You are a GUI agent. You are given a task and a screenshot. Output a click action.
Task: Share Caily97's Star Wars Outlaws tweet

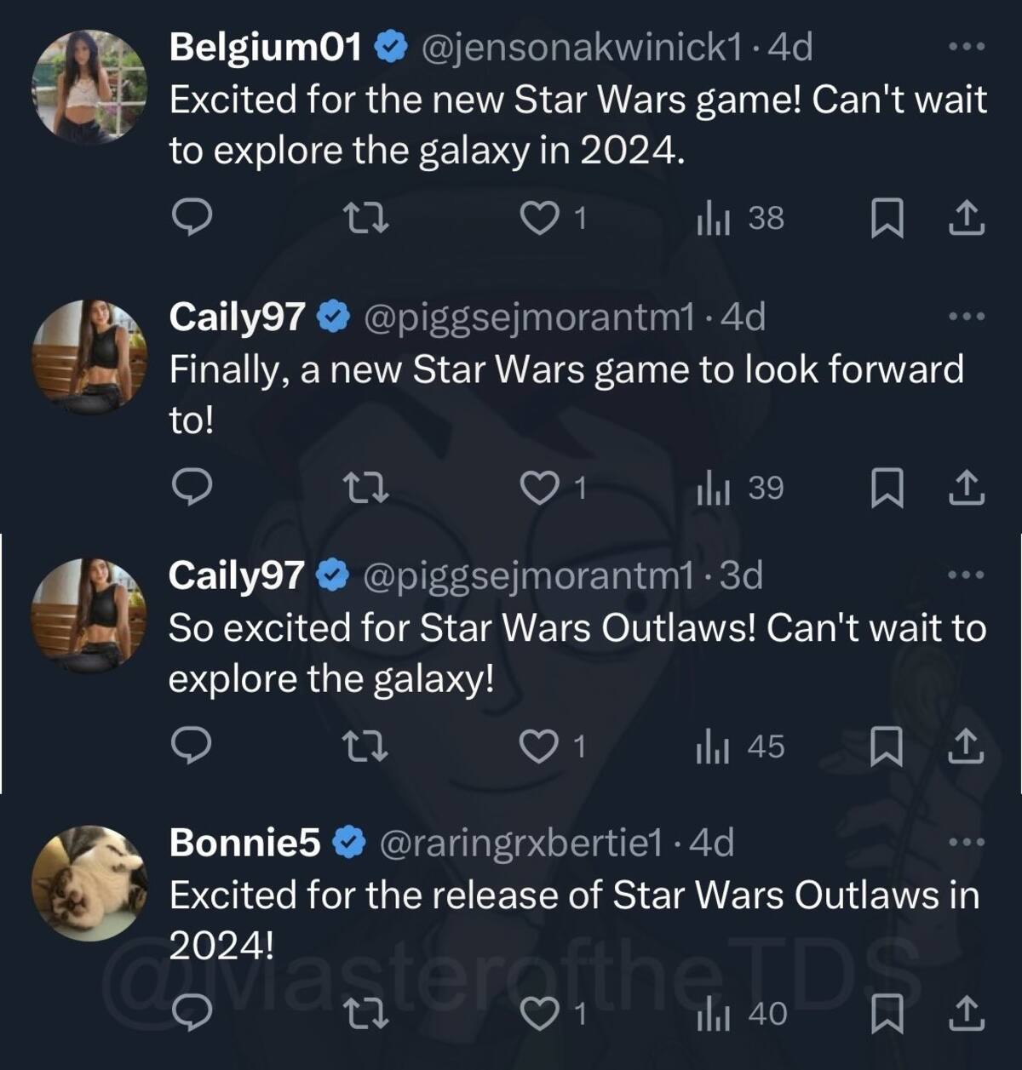pyautogui.click(x=967, y=747)
